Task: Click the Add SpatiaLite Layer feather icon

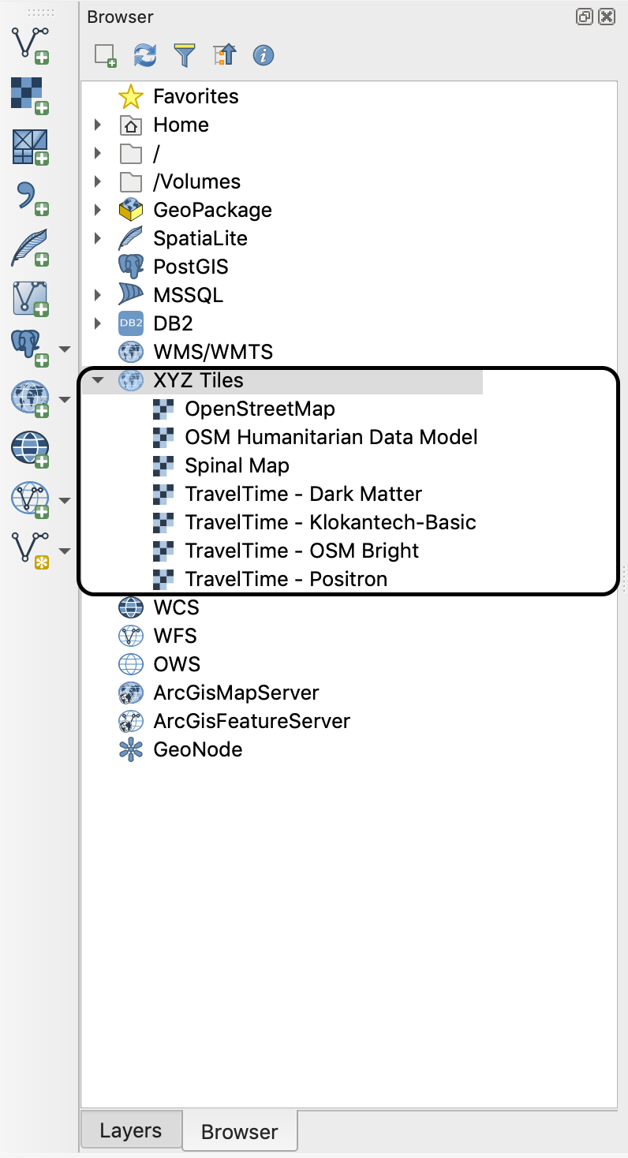Action: tap(31, 248)
